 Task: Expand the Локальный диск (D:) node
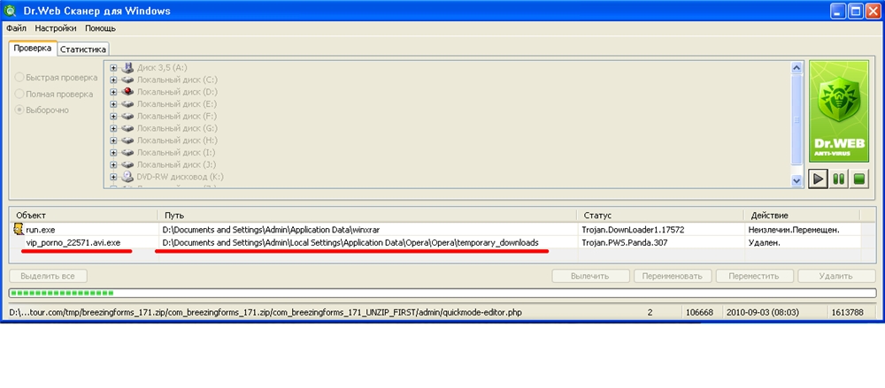pyautogui.click(x=114, y=92)
